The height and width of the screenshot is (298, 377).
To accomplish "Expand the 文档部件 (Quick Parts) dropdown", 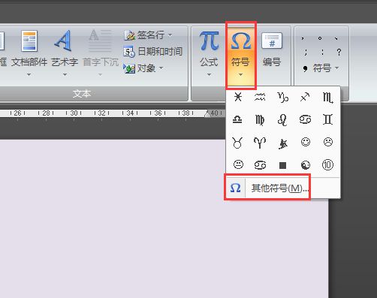I will pos(29,74).
